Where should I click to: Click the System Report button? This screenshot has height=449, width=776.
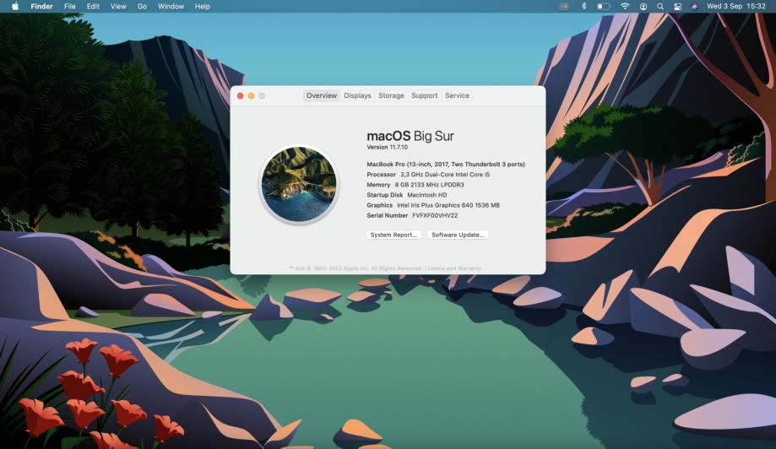[394, 235]
